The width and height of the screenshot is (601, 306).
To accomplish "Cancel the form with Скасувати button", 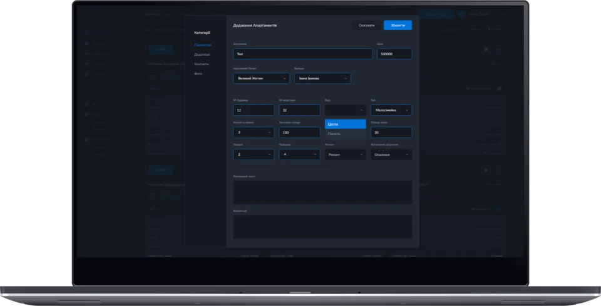I will (367, 25).
